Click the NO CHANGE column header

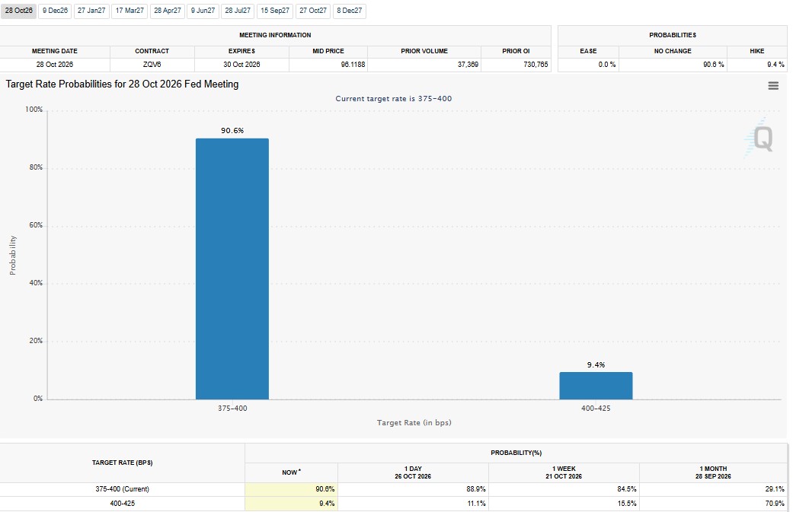(x=673, y=51)
